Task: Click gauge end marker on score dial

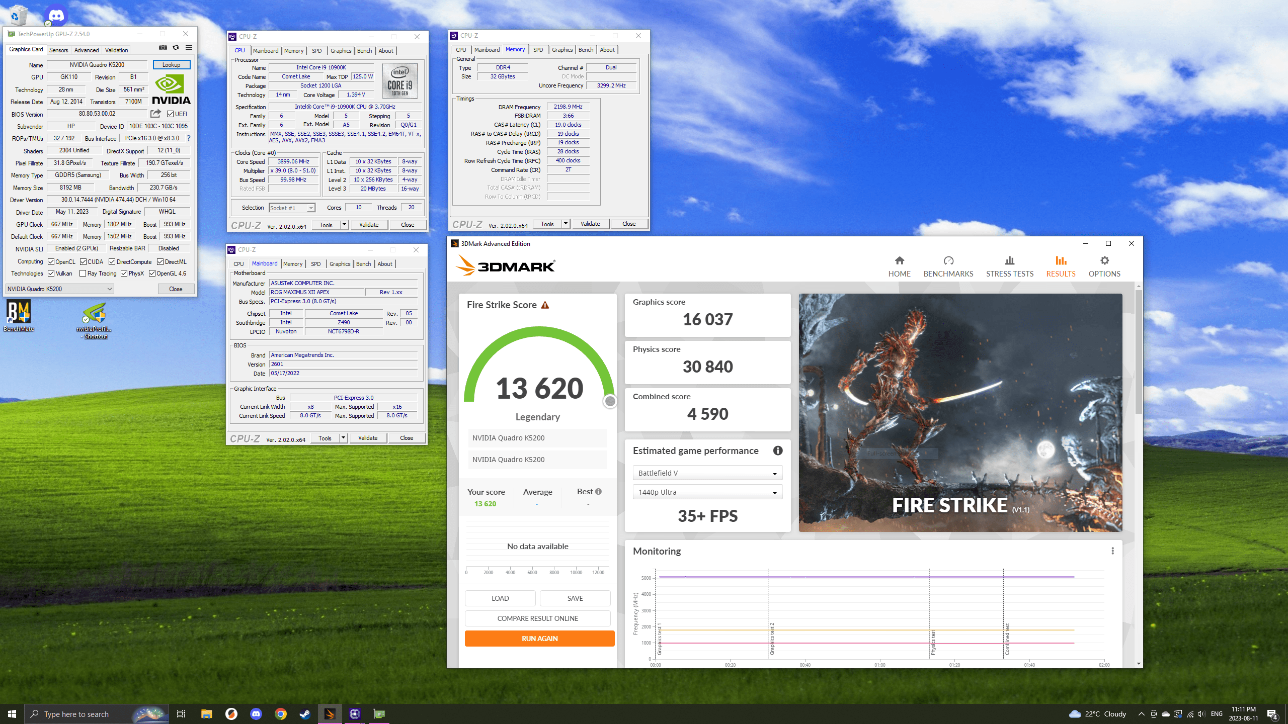Action: coord(610,401)
